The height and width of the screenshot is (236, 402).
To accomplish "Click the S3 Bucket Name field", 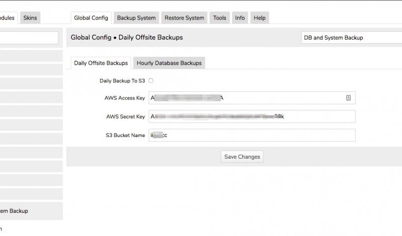I will [x=251, y=135].
